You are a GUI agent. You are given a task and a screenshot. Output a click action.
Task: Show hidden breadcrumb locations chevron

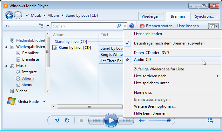27,15
